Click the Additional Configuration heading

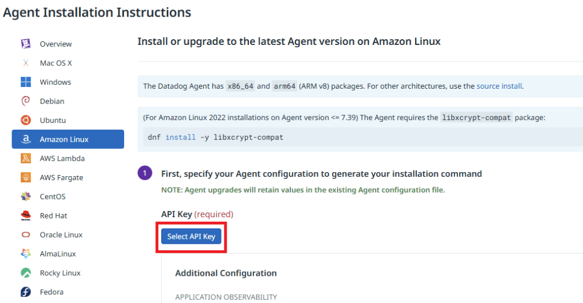tap(226, 273)
